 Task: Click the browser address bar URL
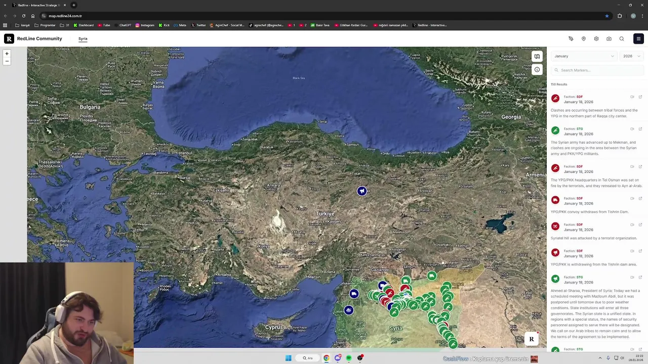65,16
